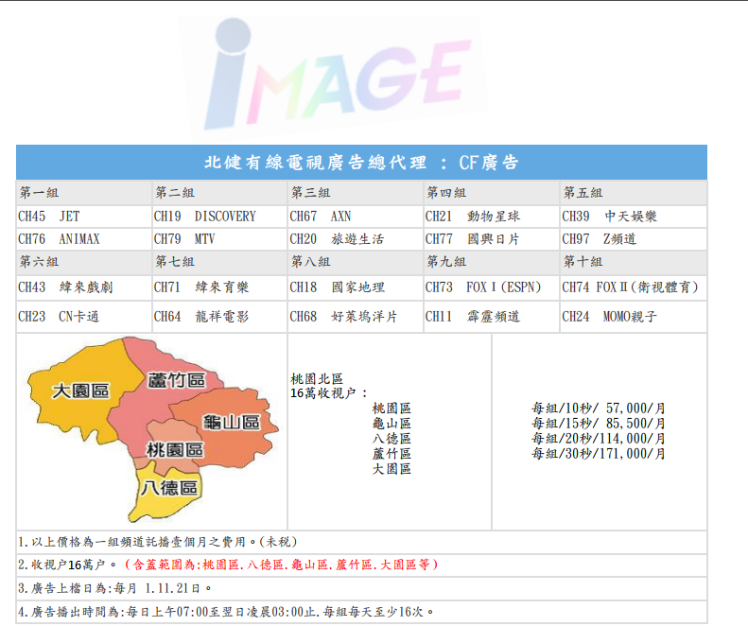Click note 4 about broadcast time 07:00 to 03:00
748x626 pixels.
[361, 612]
